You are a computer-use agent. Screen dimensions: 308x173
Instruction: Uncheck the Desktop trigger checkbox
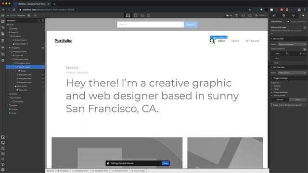[272, 86]
